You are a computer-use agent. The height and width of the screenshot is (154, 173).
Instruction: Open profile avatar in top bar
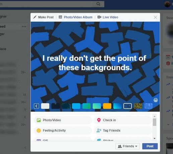pyautogui.click(x=167, y=4)
